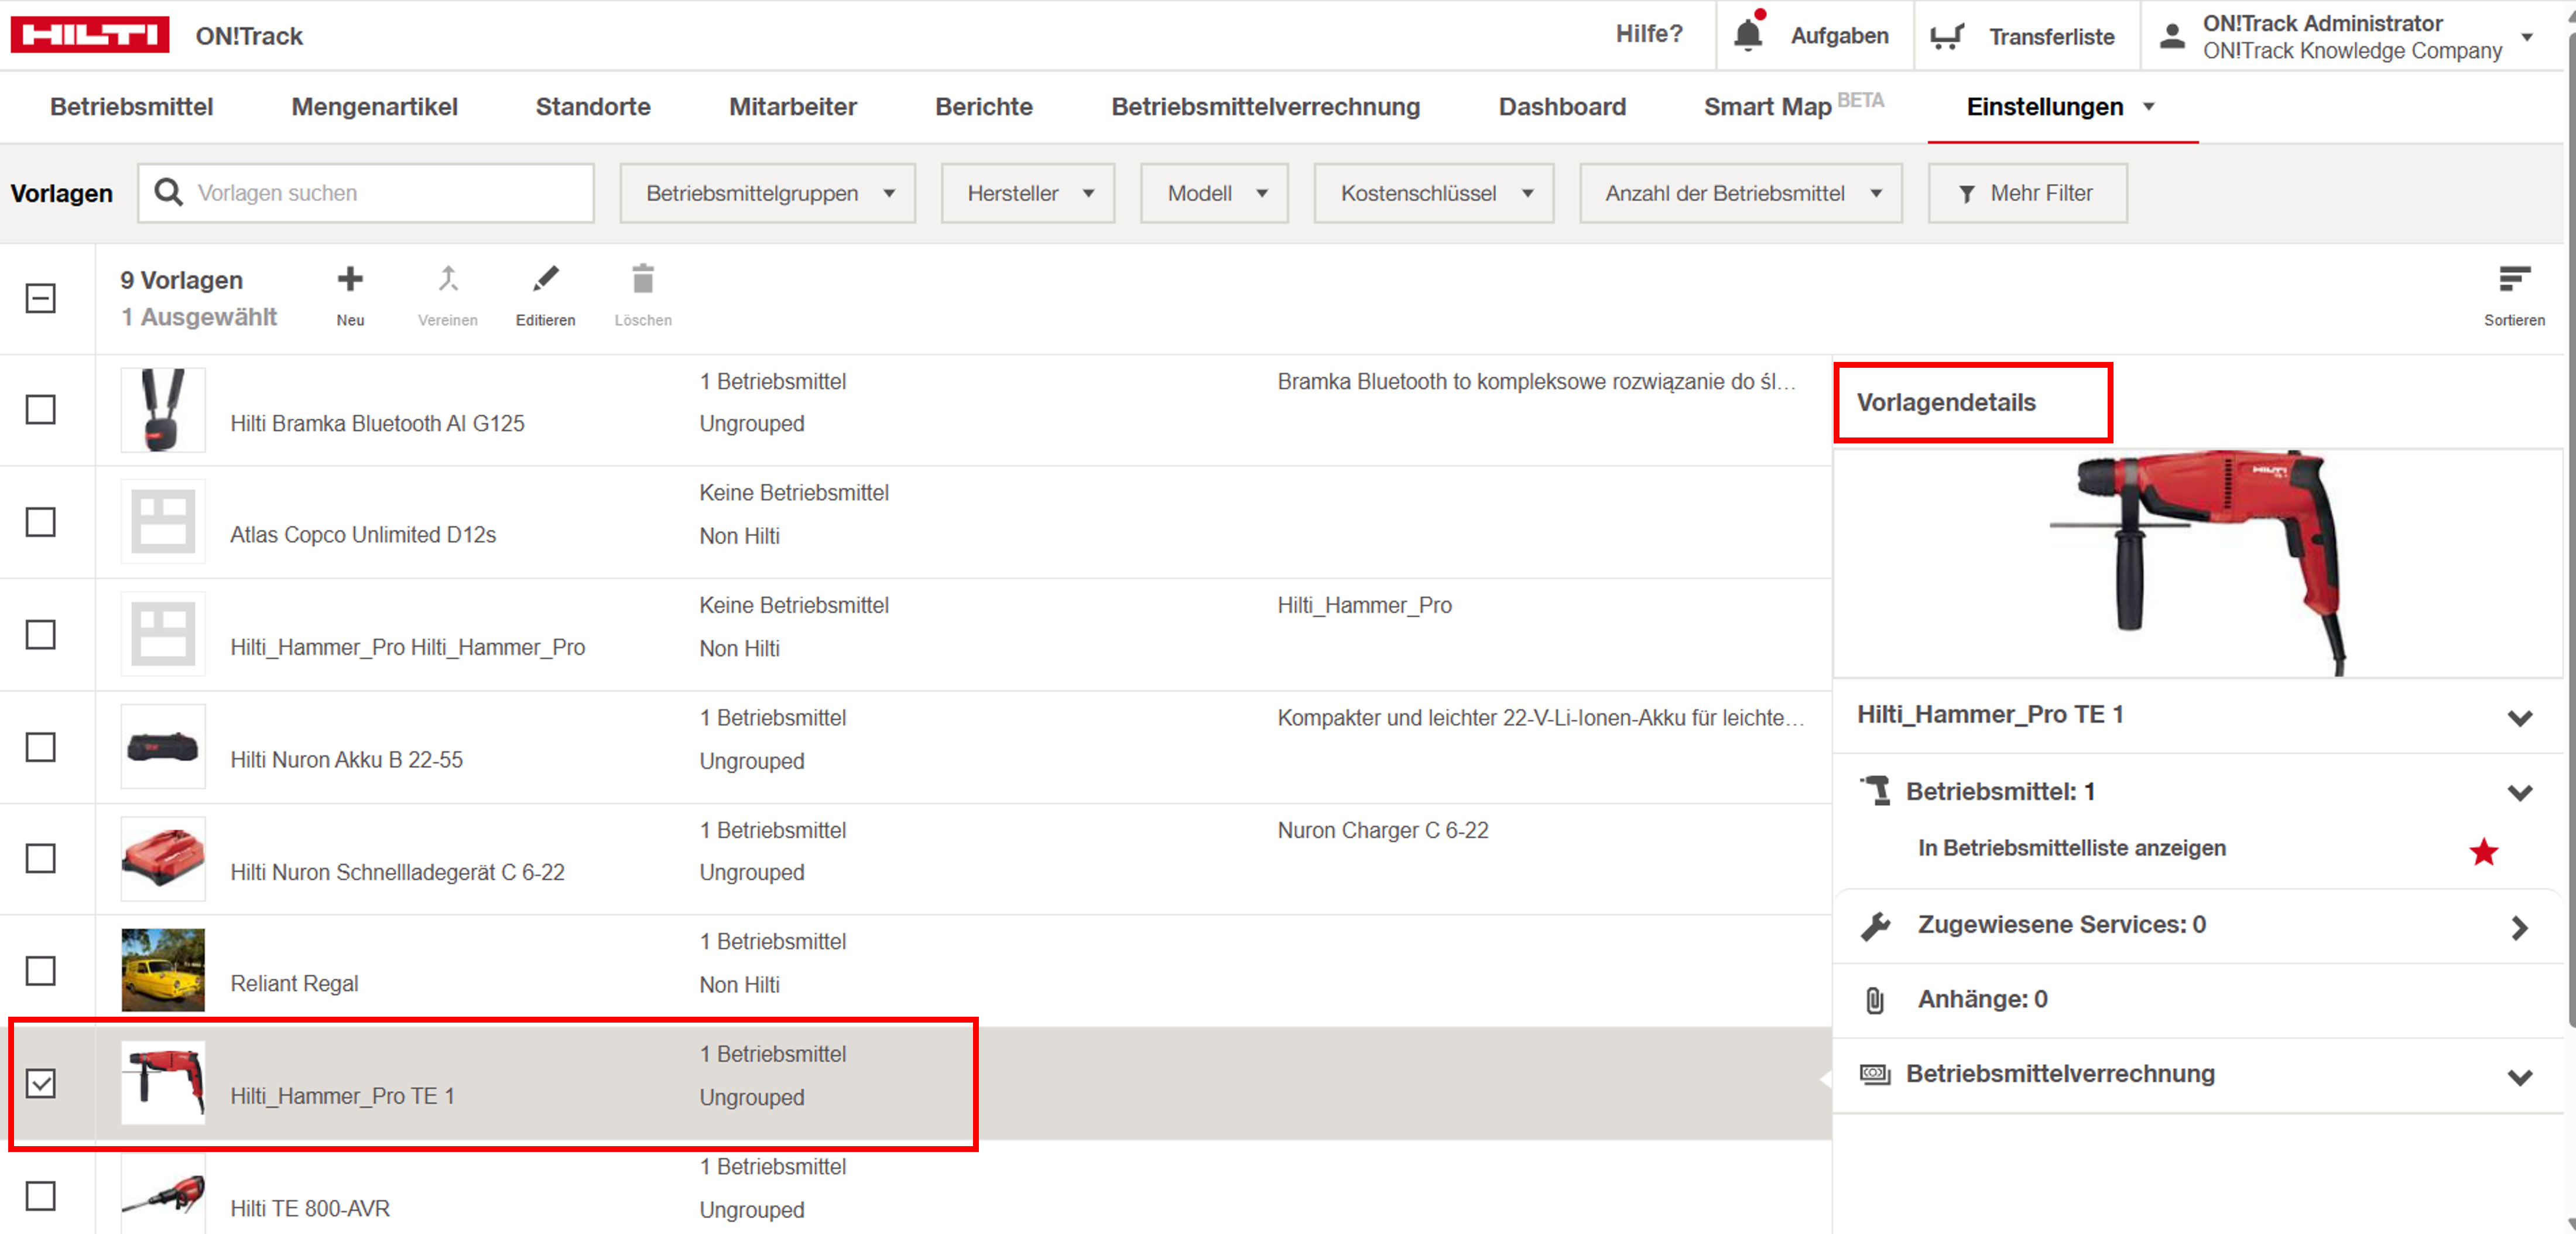This screenshot has width=2576, height=1234.
Task: Click the search magnifier icon
Action: (x=169, y=192)
